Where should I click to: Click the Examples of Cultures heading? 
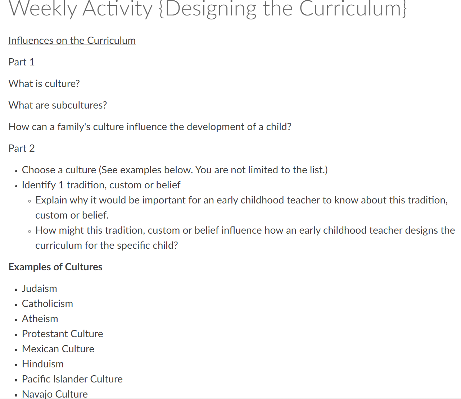pyautogui.click(x=55, y=267)
